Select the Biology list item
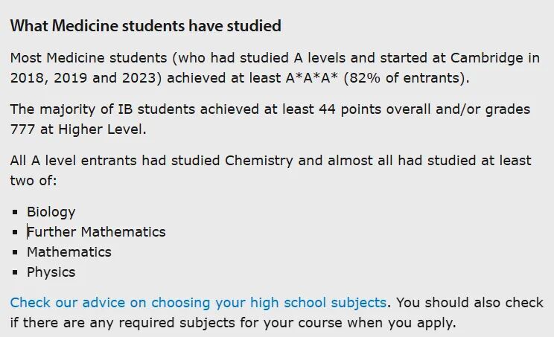The height and width of the screenshot is (337, 554). point(51,212)
